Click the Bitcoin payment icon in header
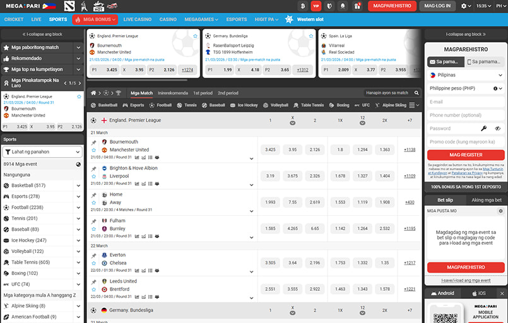 point(302,6)
